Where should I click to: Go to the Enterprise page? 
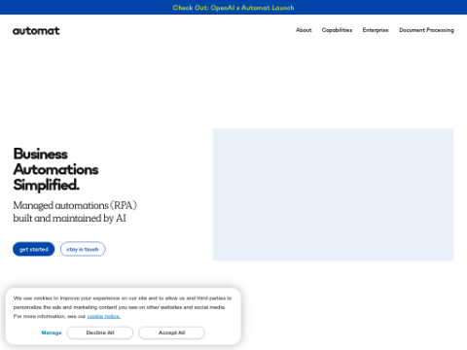tap(376, 30)
